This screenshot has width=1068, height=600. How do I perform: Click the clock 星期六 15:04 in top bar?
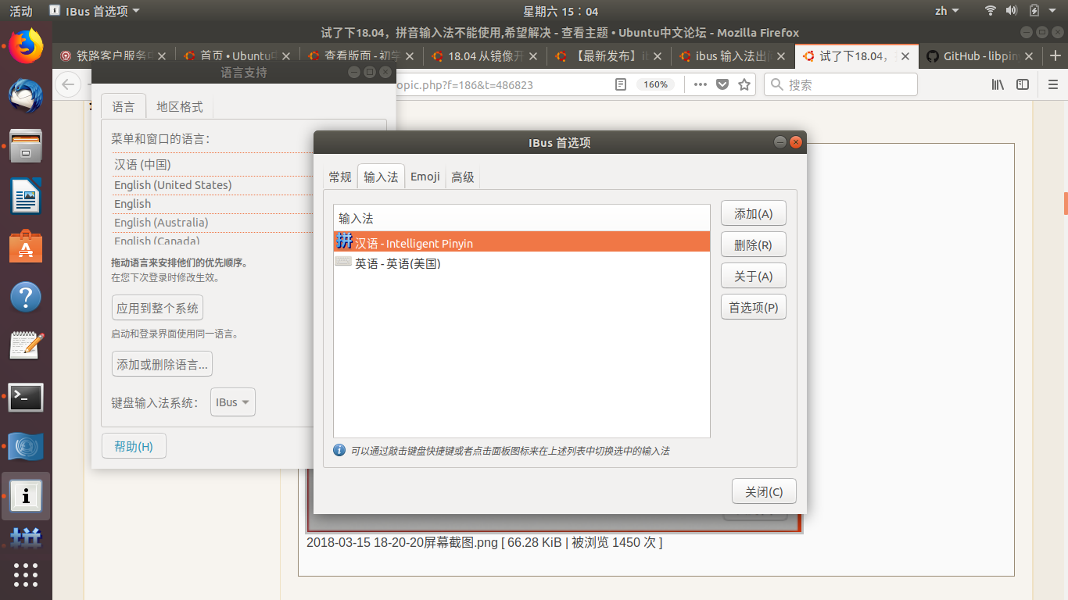click(561, 11)
